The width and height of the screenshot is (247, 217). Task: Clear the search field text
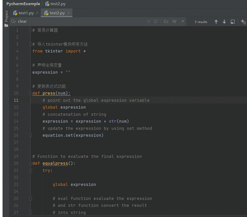click(x=148, y=21)
